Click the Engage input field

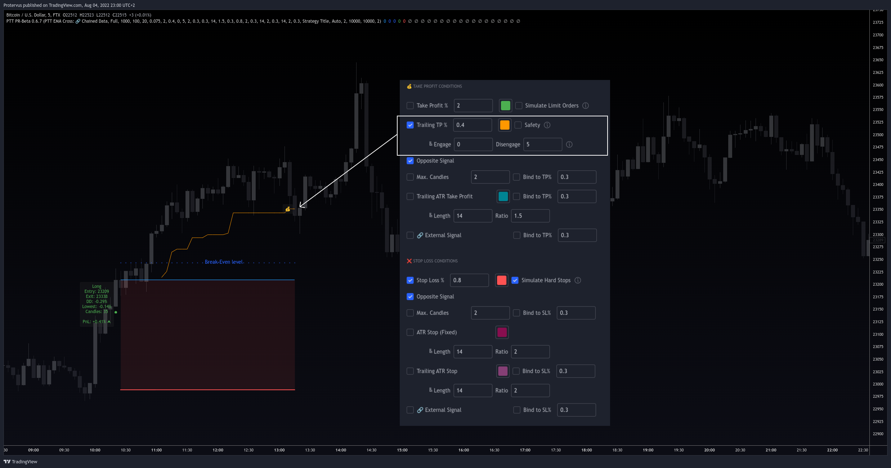click(x=473, y=144)
